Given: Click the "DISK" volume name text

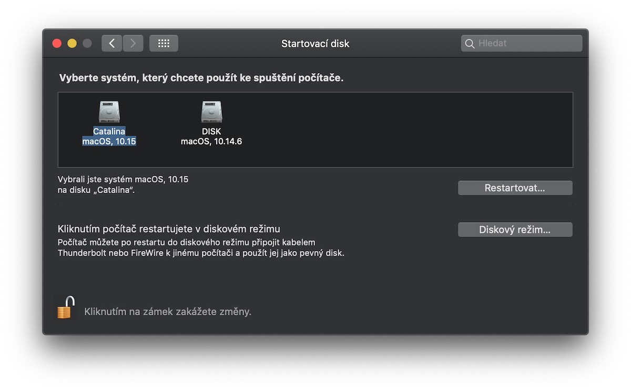Looking at the screenshot, I should pos(211,132).
